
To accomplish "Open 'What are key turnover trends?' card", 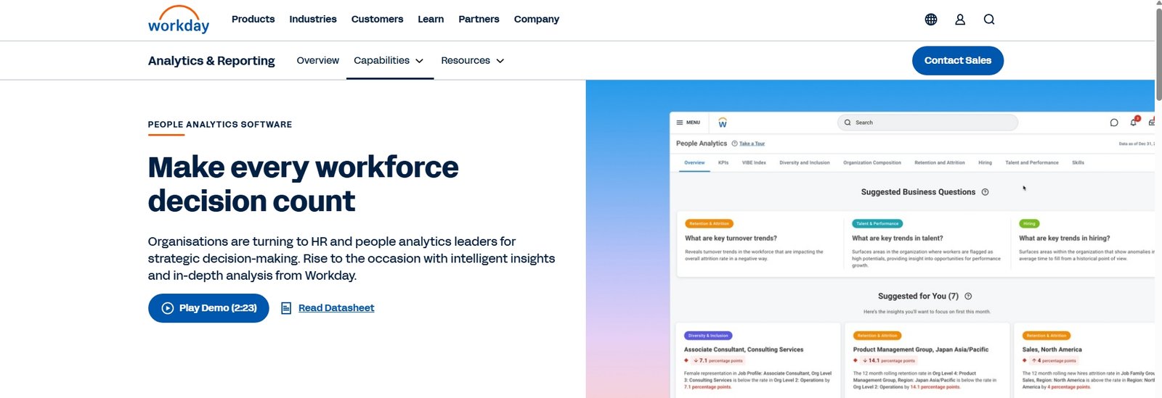I will 760,244.
